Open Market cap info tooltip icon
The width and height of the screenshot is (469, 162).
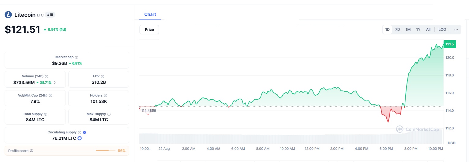point(77,57)
